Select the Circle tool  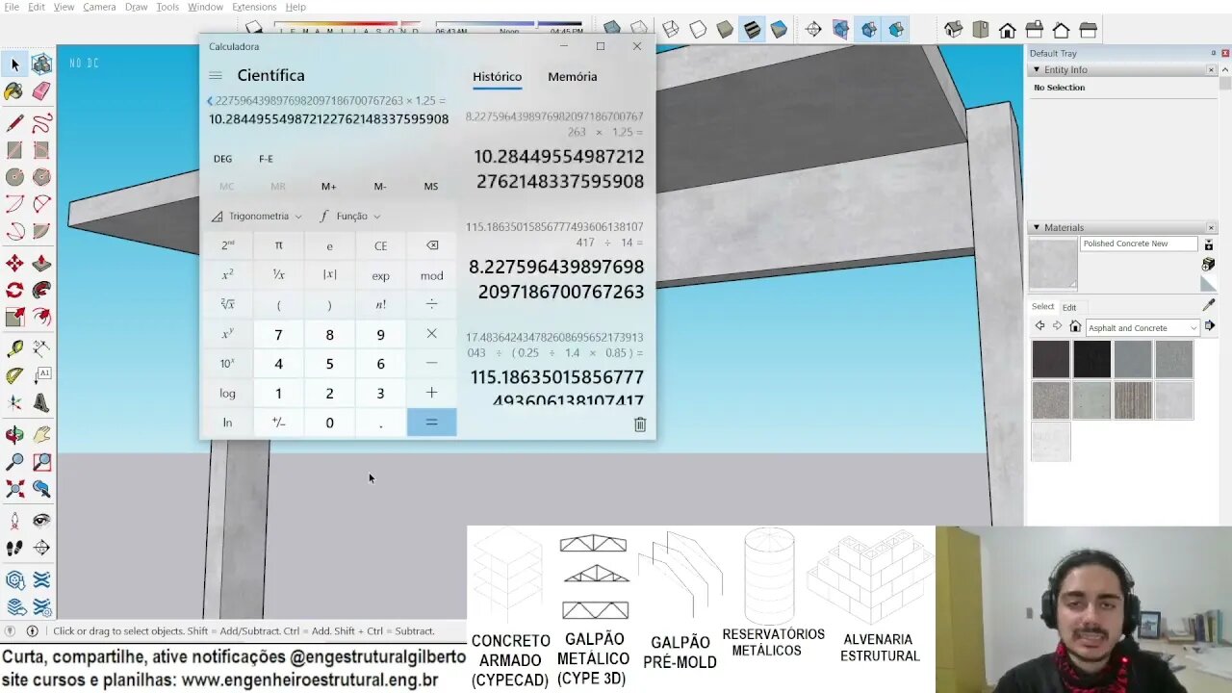(14, 177)
